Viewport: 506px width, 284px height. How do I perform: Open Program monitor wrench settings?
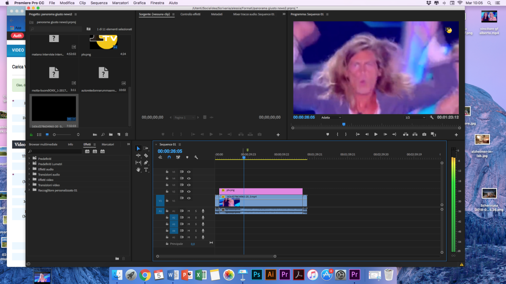tap(432, 117)
